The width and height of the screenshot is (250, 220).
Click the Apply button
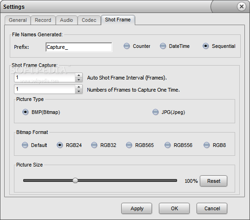(137, 208)
